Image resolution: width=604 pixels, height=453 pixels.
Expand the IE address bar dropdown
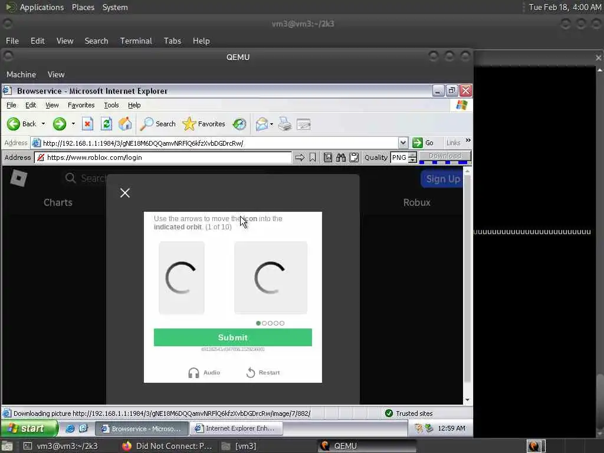coord(402,143)
